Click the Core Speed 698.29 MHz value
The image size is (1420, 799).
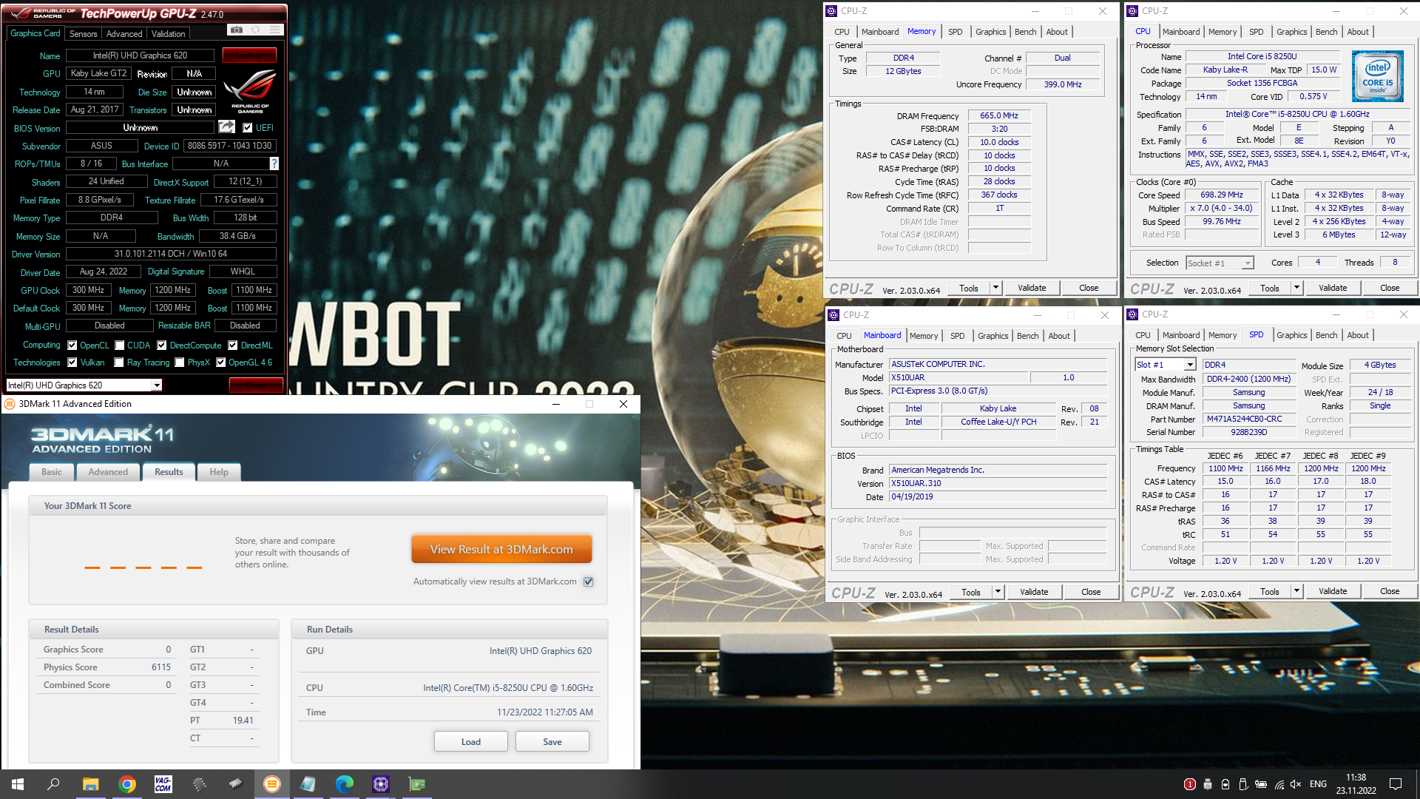coord(1222,195)
